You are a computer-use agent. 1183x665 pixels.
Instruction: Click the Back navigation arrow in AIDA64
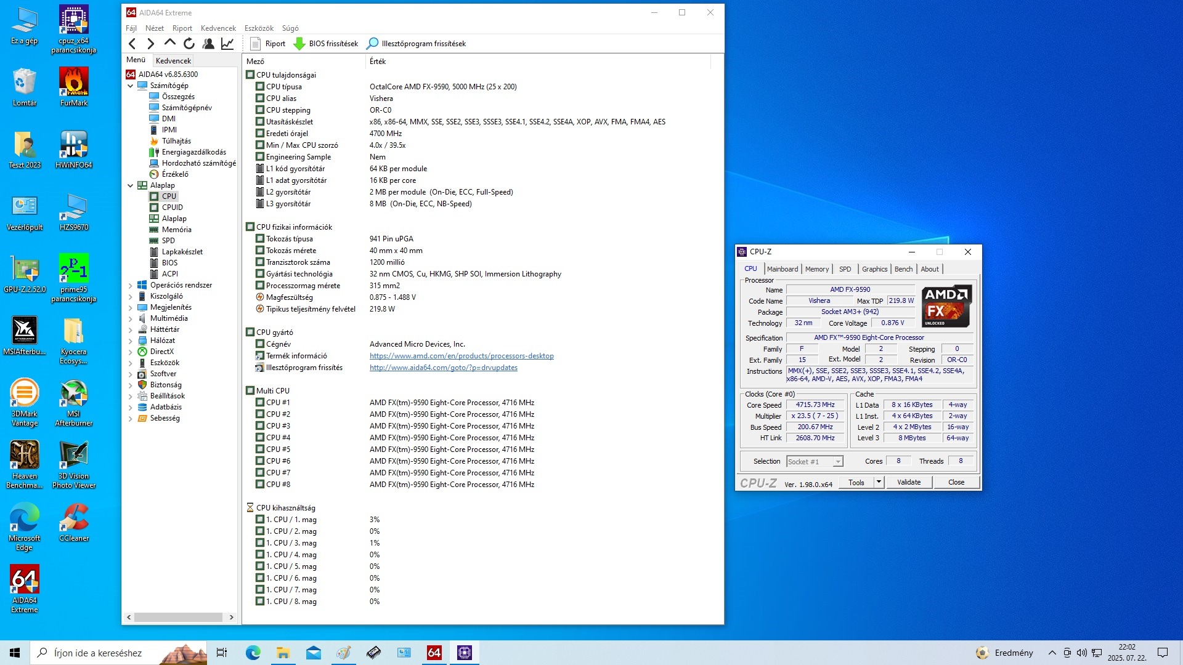pos(132,44)
